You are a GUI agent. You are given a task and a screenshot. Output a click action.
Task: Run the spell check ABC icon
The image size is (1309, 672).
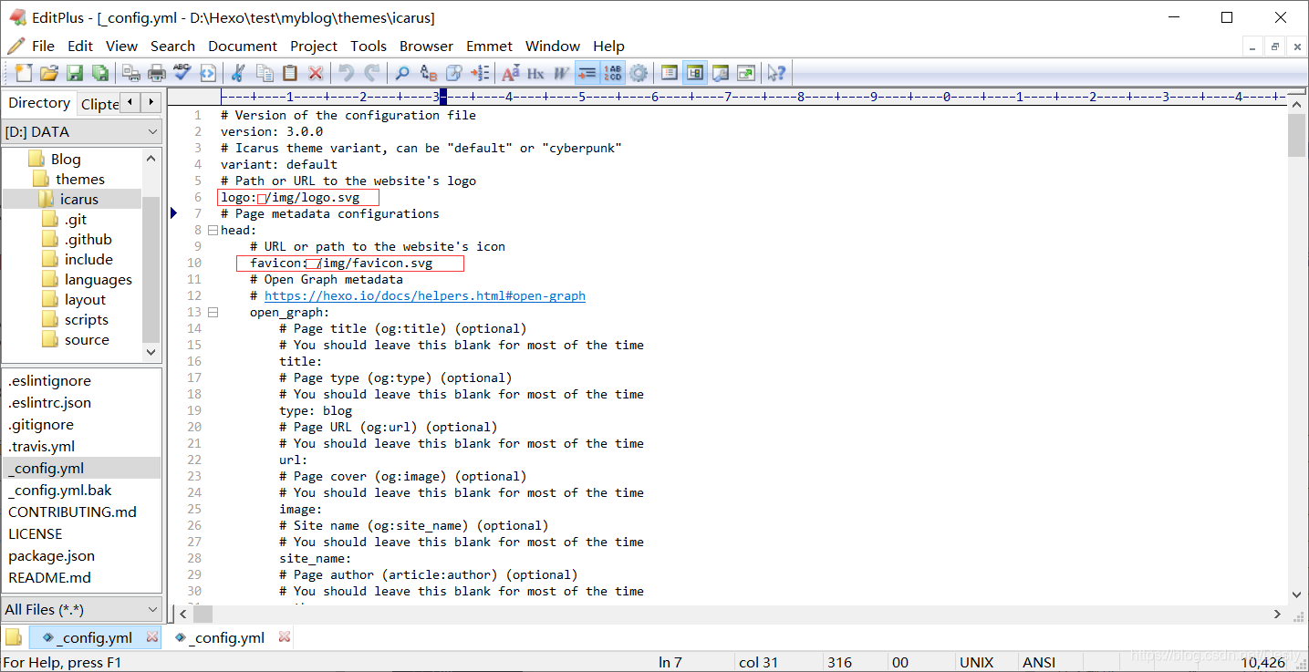[182, 73]
